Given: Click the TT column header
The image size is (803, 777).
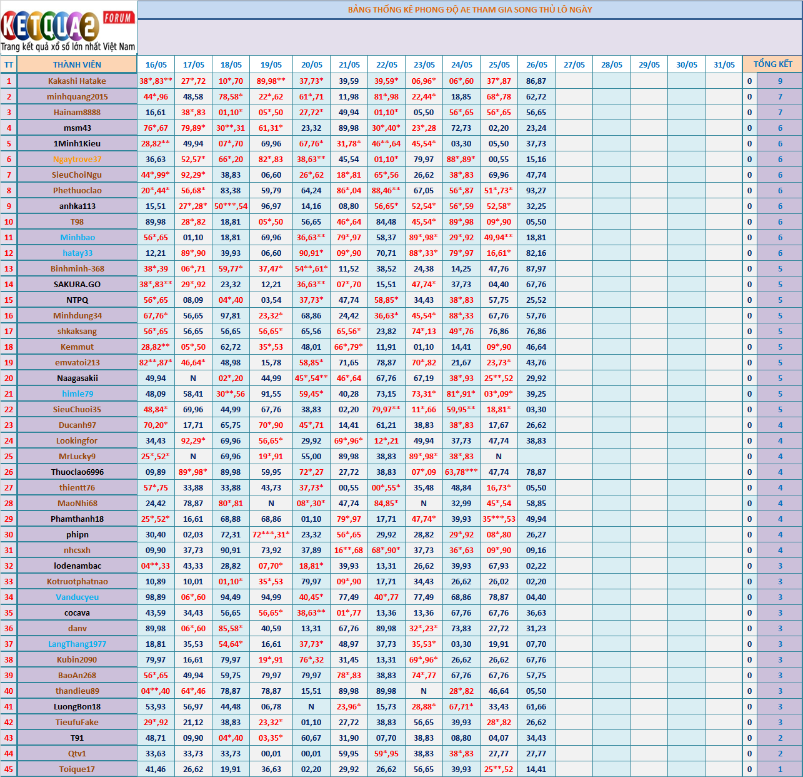Looking at the screenshot, I should (x=9, y=64).
